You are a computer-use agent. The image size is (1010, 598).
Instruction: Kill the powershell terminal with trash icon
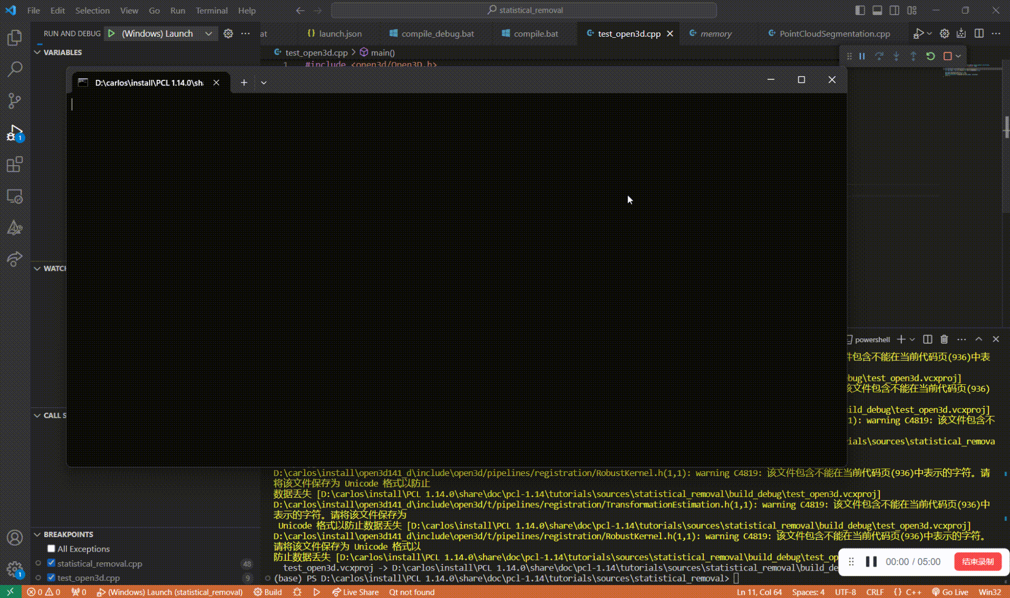[944, 339]
